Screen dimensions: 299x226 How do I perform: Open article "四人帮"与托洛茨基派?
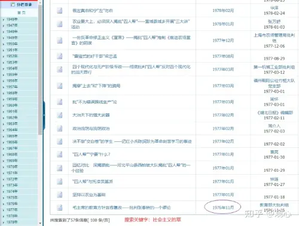coord(93,181)
